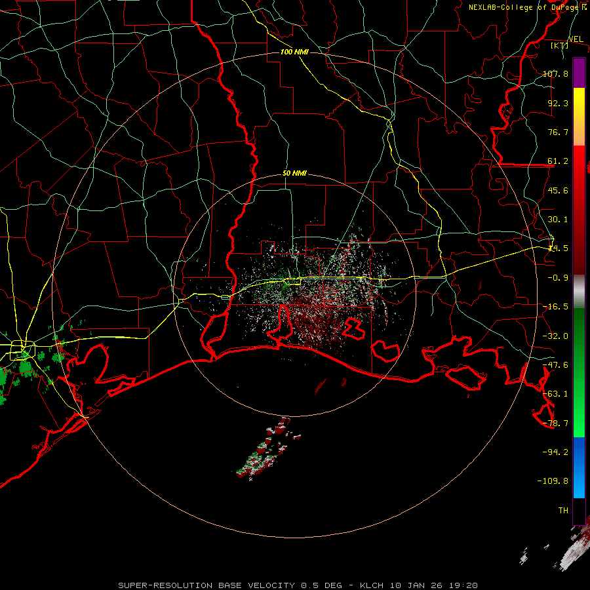This screenshot has width=590, height=590.
Task: Click the -16.5 scale value
Action: (555, 307)
